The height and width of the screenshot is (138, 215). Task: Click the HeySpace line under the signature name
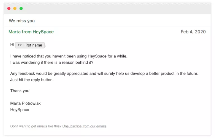pos(20,110)
